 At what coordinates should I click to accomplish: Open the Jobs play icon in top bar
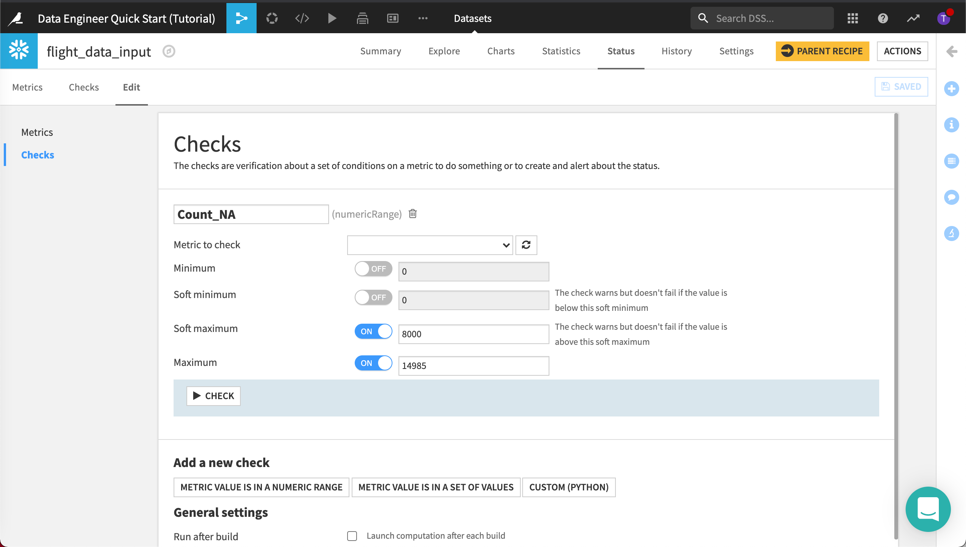pos(332,18)
